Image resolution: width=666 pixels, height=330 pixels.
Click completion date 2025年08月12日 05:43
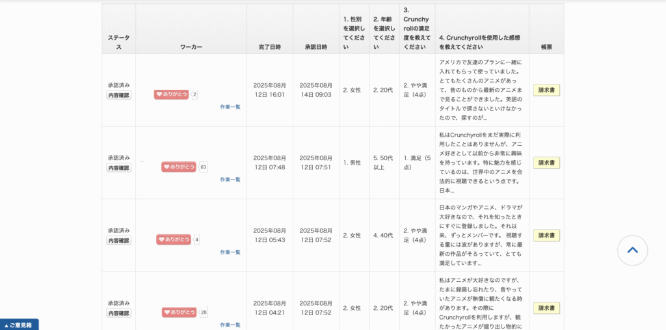click(270, 235)
